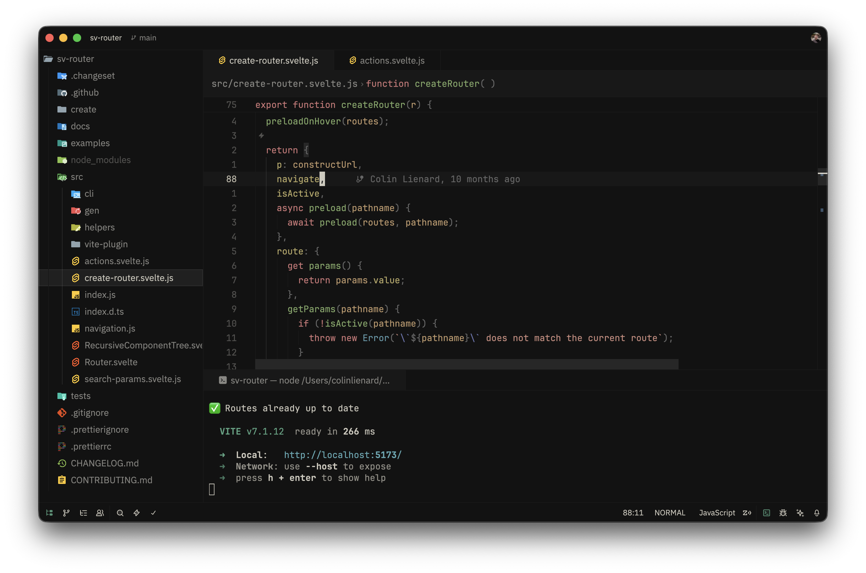Screen dimensions: 866x573
Task: Open the http://localhost:5173/ link
Action: tap(343, 455)
